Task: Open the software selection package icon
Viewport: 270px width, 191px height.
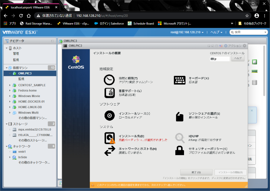Action: click(180, 117)
